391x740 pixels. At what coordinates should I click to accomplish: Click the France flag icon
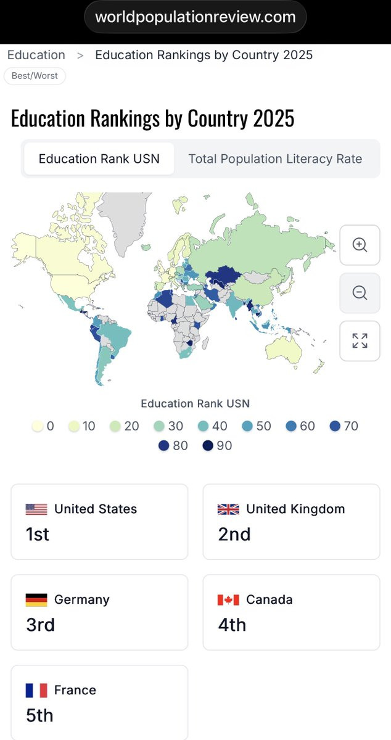pos(36,691)
